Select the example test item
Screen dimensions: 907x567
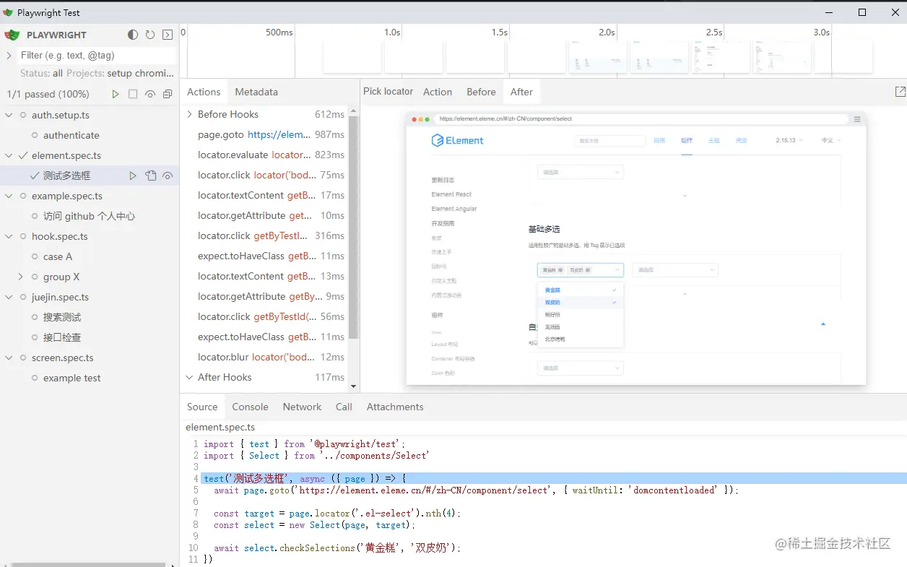click(71, 378)
